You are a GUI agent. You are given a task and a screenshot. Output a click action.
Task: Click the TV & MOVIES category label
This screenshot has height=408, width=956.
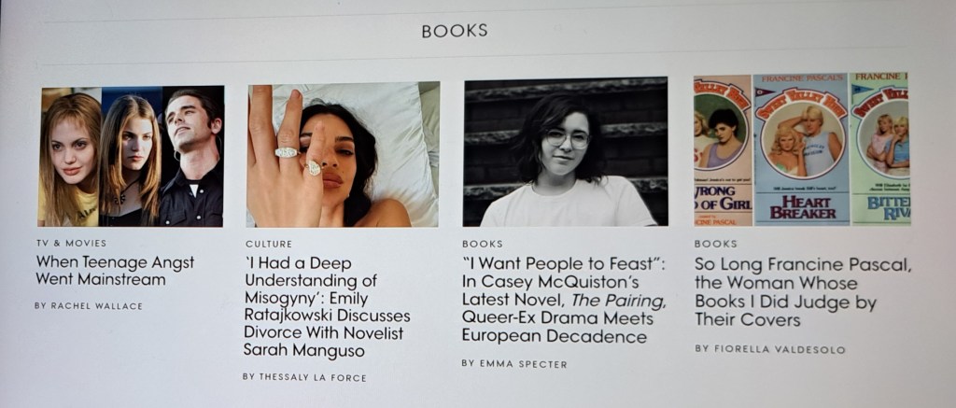[71, 243]
